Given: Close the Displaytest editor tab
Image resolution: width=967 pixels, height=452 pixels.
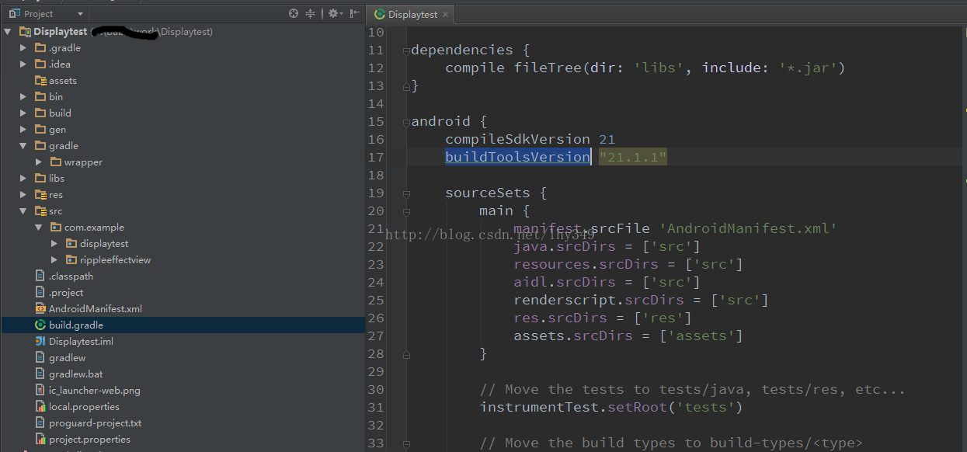Looking at the screenshot, I should (x=444, y=15).
